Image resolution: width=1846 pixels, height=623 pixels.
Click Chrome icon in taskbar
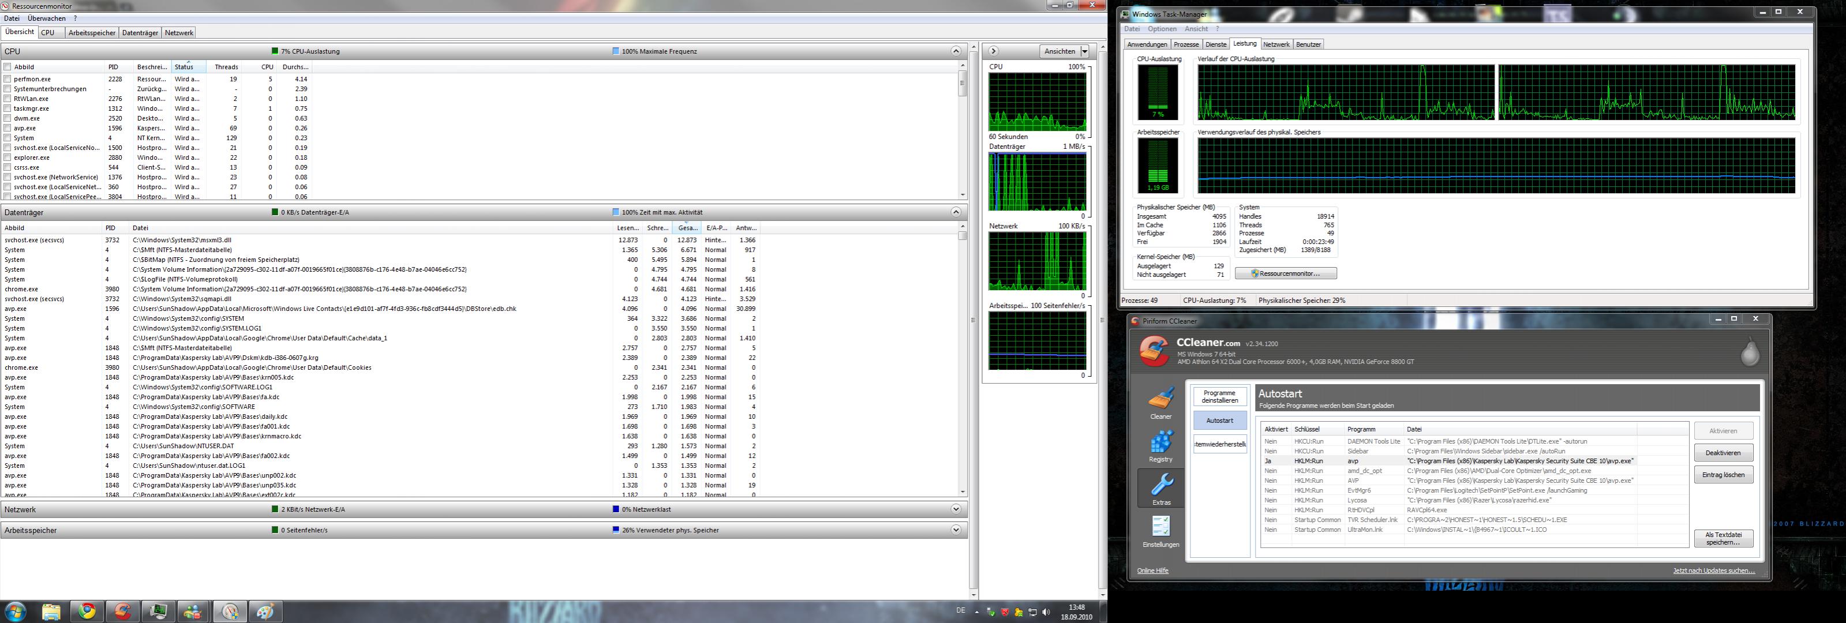pyautogui.click(x=88, y=611)
